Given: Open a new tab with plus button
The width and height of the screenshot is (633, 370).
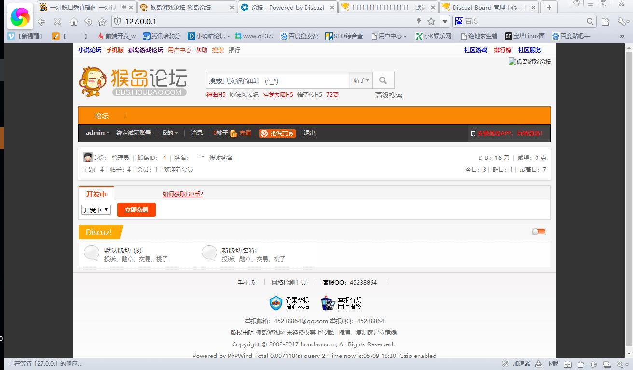Looking at the screenshot, I should tap(549, 7).
